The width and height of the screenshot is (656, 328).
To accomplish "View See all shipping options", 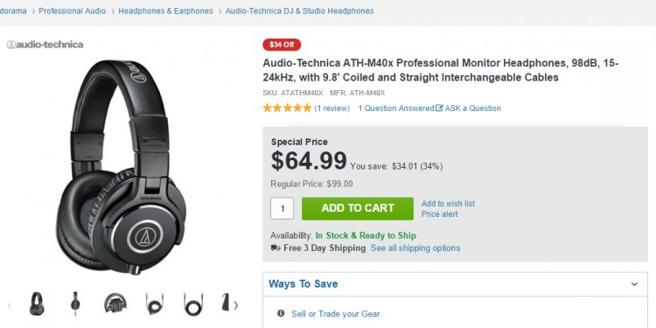I will point(415,248).
